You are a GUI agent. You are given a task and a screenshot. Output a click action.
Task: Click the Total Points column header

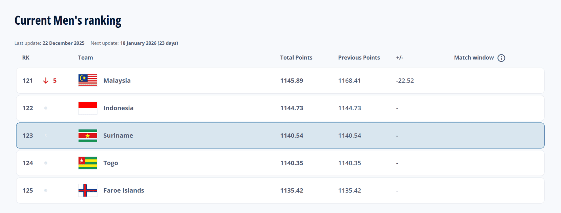tap(296, 57)
